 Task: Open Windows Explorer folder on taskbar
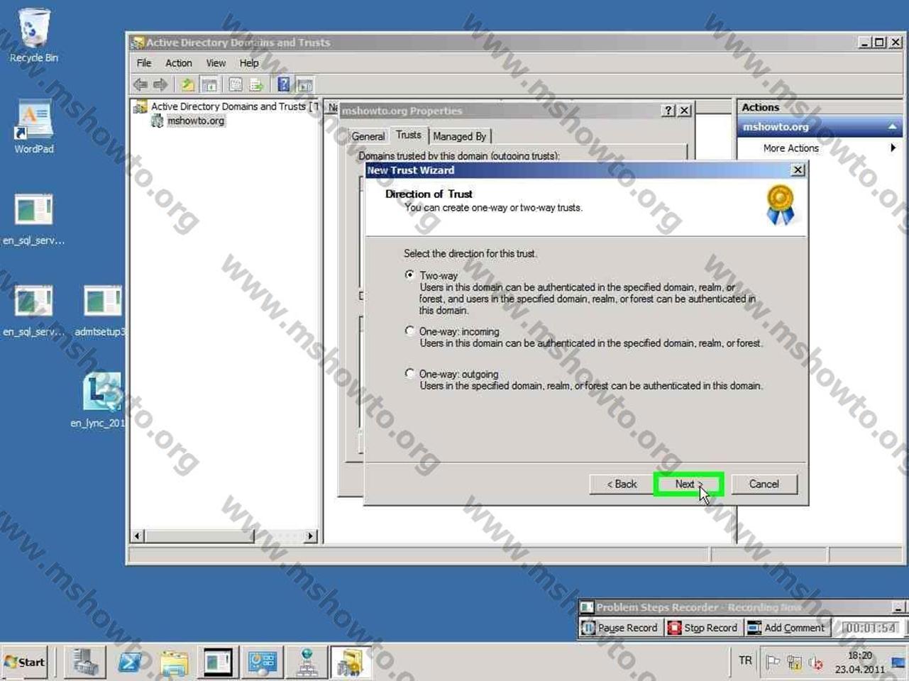(174, 663)
